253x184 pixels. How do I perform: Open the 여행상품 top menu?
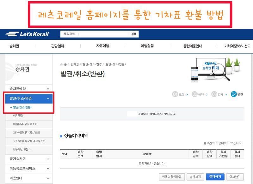pos(147,46)
